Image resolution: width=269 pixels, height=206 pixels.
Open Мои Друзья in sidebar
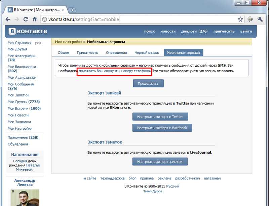(x=17, y=49)
